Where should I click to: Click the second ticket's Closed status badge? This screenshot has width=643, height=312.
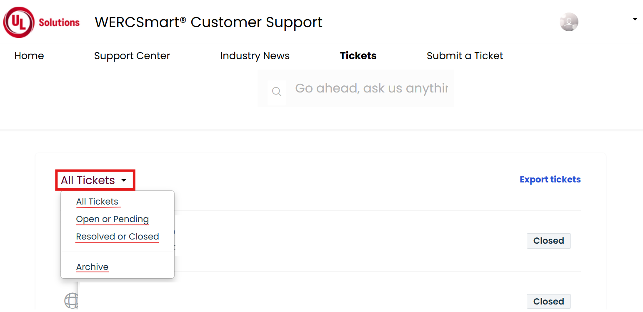tap(548, 302)
